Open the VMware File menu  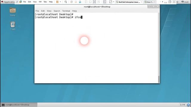[x=24, y=2]
